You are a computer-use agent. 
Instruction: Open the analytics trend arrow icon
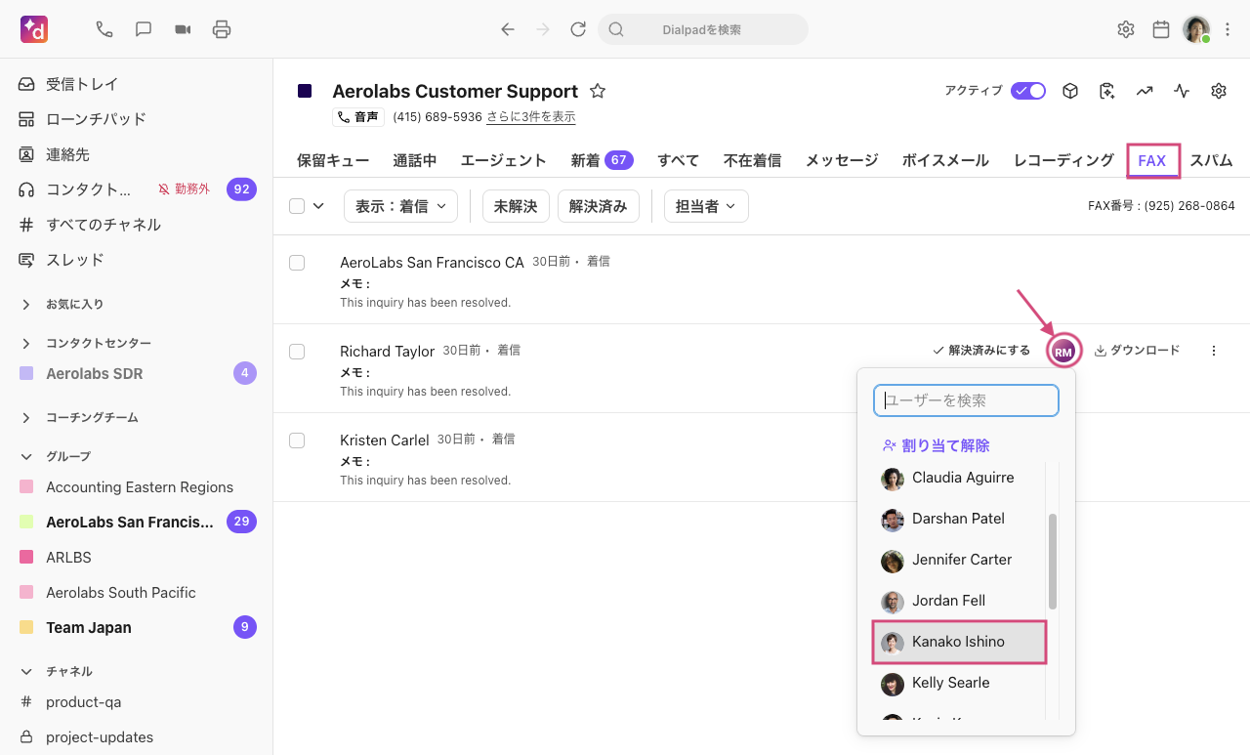pos(1145,91)
